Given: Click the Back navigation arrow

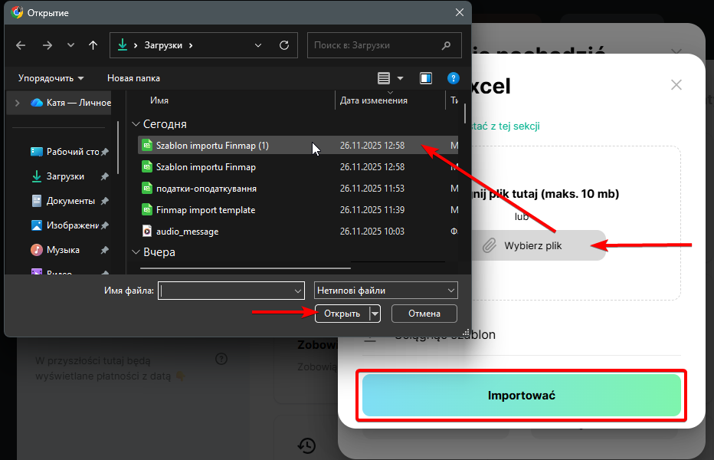Looking at the screenshot, I should 21,45.
